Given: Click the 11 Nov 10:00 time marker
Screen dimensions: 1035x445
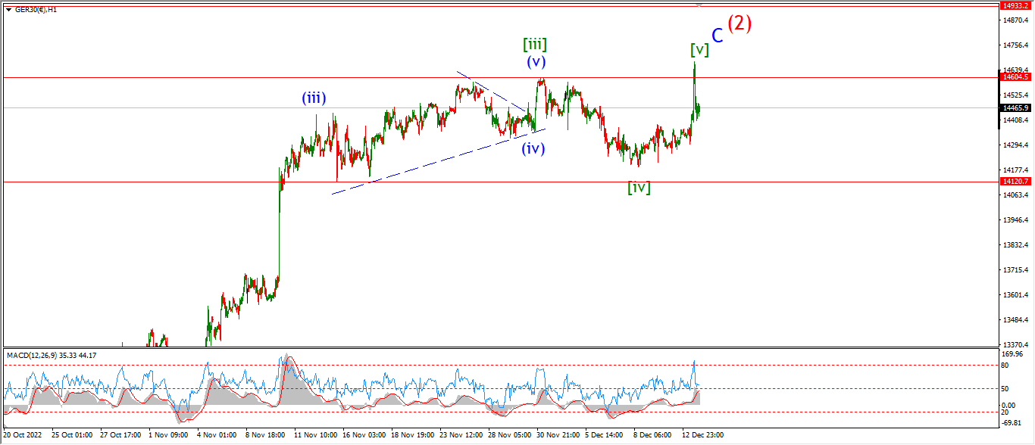Looking at the screenshot, I should coord(315,435).
